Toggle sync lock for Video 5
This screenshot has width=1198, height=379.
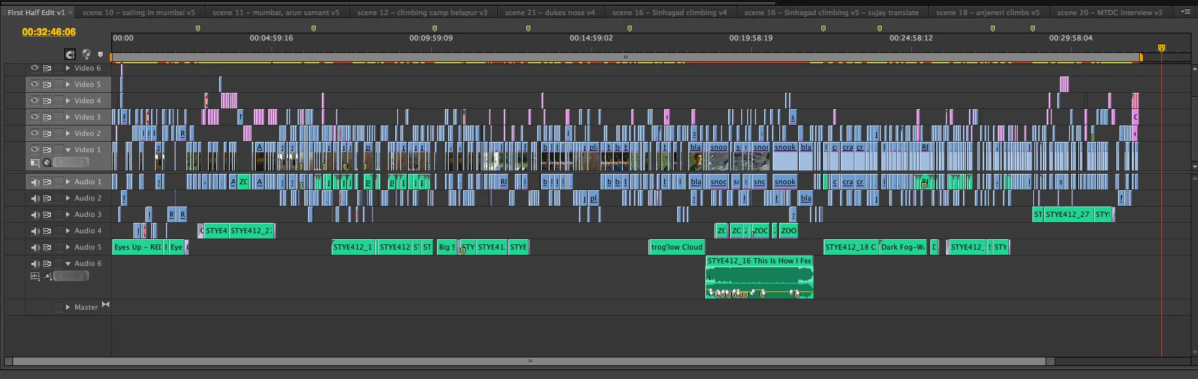click(x=47, y=84)
